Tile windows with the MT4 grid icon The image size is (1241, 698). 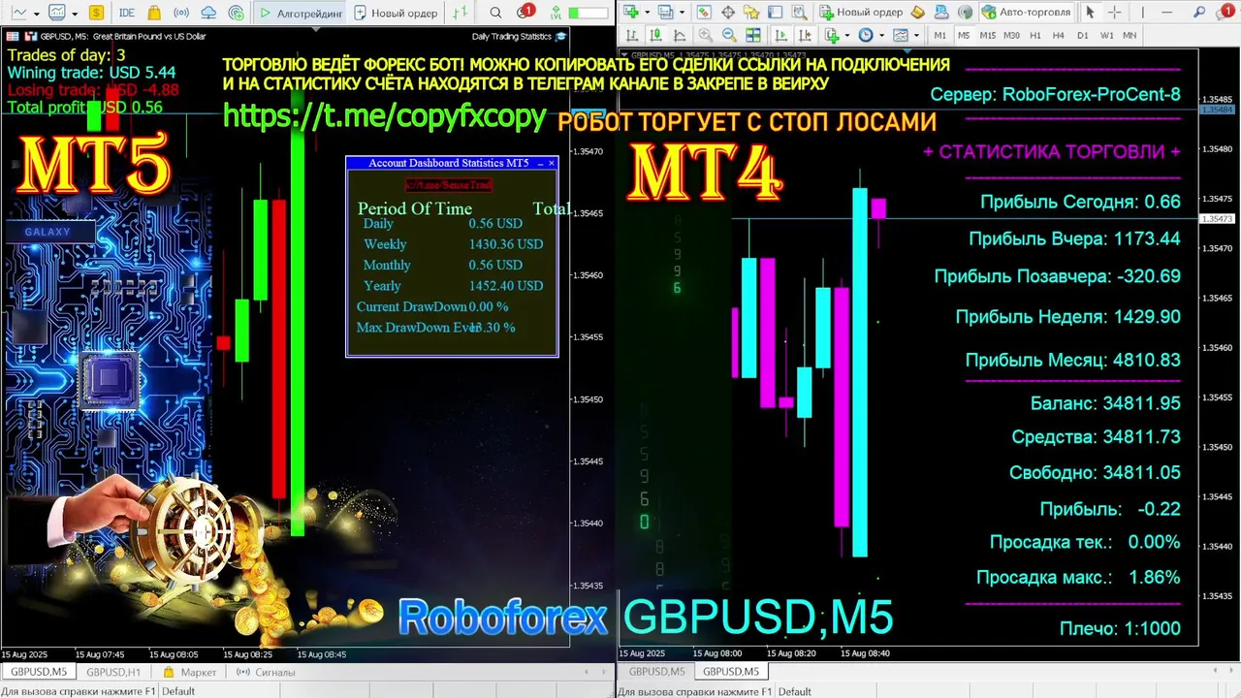(x=753, y=35)
